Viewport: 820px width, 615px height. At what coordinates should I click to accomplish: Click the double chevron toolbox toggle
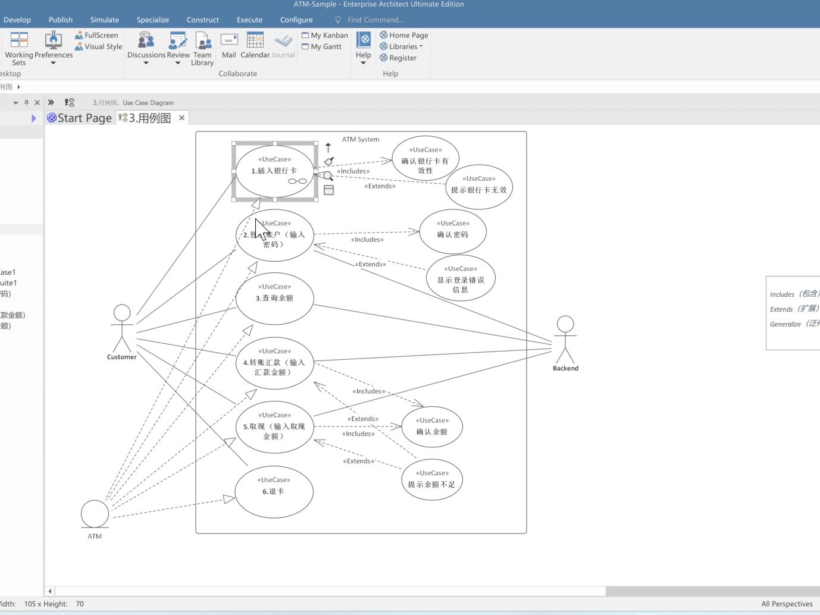coord(51,102)
